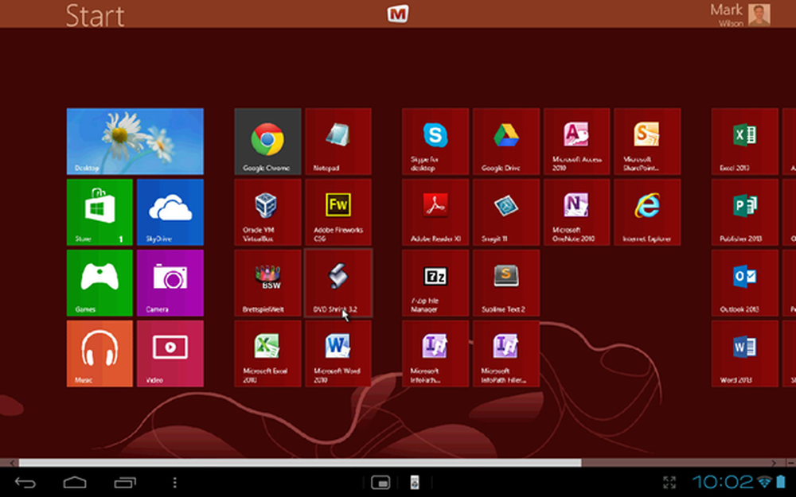The height and width of the screenshot is (497, 796).
Task: Open the SkyDrive tile
Action: tap(170, 212)
